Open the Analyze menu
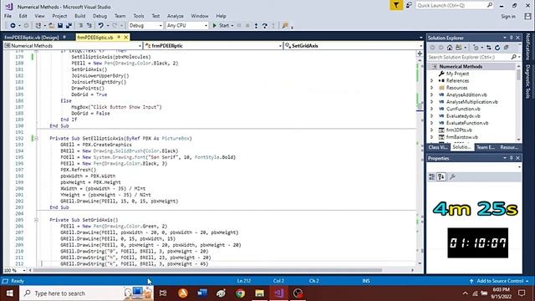535x301 pixels. (x=176, y=16)
